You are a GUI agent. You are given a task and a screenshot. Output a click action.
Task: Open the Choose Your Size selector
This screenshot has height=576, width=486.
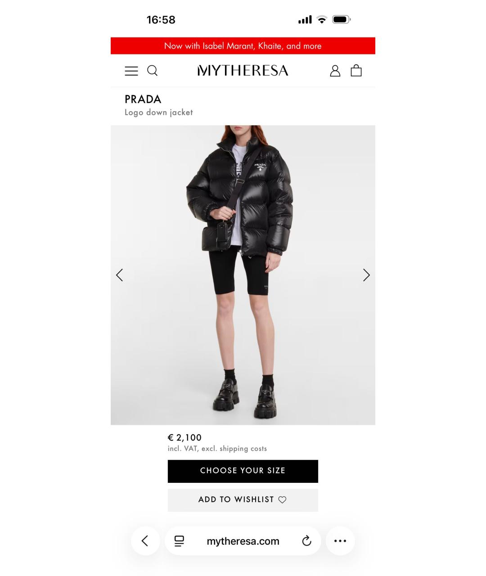coord(243,471)
